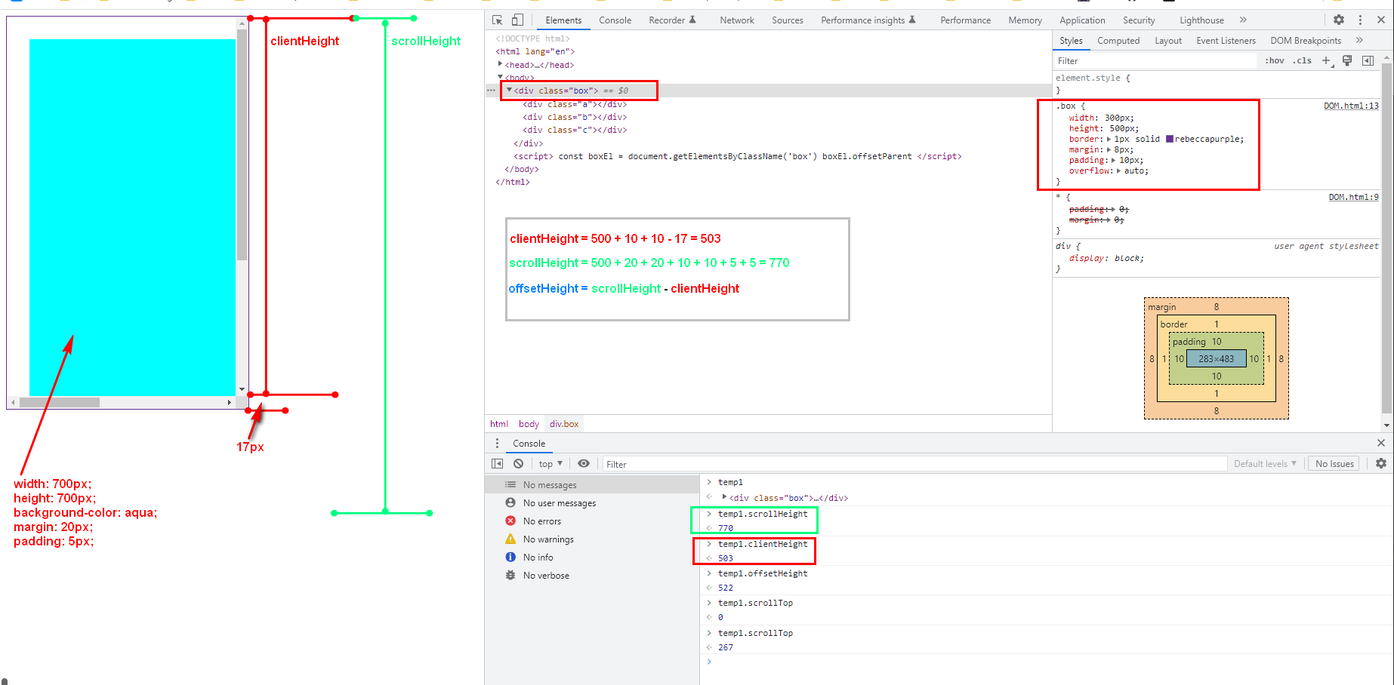The height and width of the screenshot is (685, 1394).
Task: Click the page's vertical scrollbar thumb
Action: pyautogui.click(x=242, y=144)
